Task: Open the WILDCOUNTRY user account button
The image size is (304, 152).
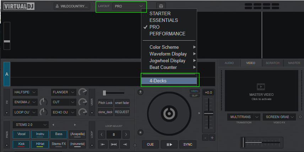Action: coord(72,6)
